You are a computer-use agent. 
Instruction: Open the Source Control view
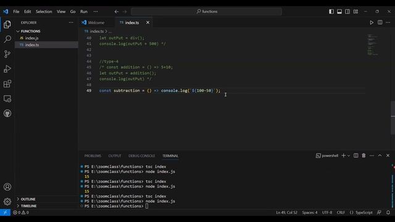7,54
